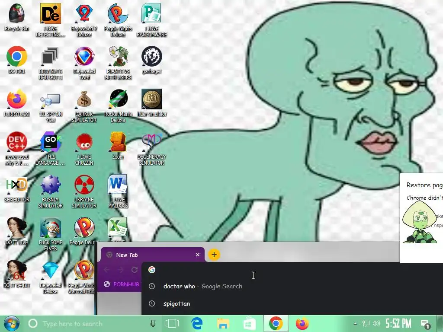Open the GoLand 'THIS LANGUAGE' shortcut
The image size is (443, 332).
coord(50,149)
